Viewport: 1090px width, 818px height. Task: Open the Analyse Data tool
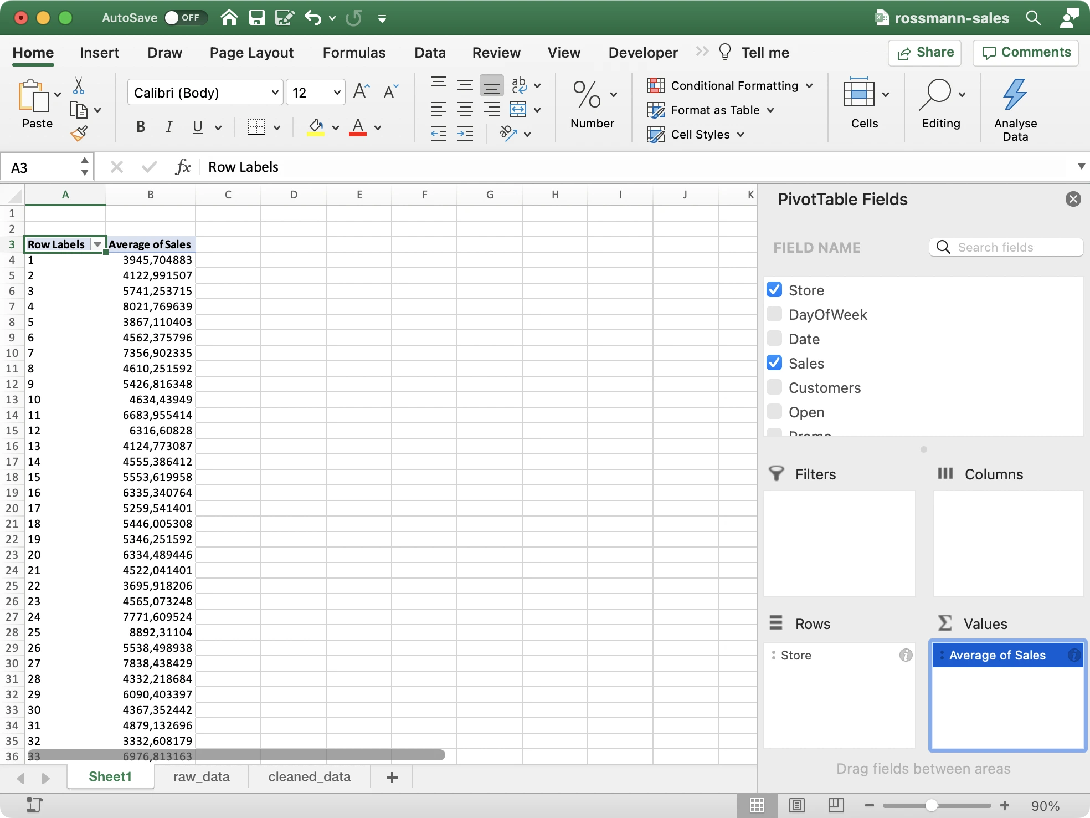(x=1015, y=107)
